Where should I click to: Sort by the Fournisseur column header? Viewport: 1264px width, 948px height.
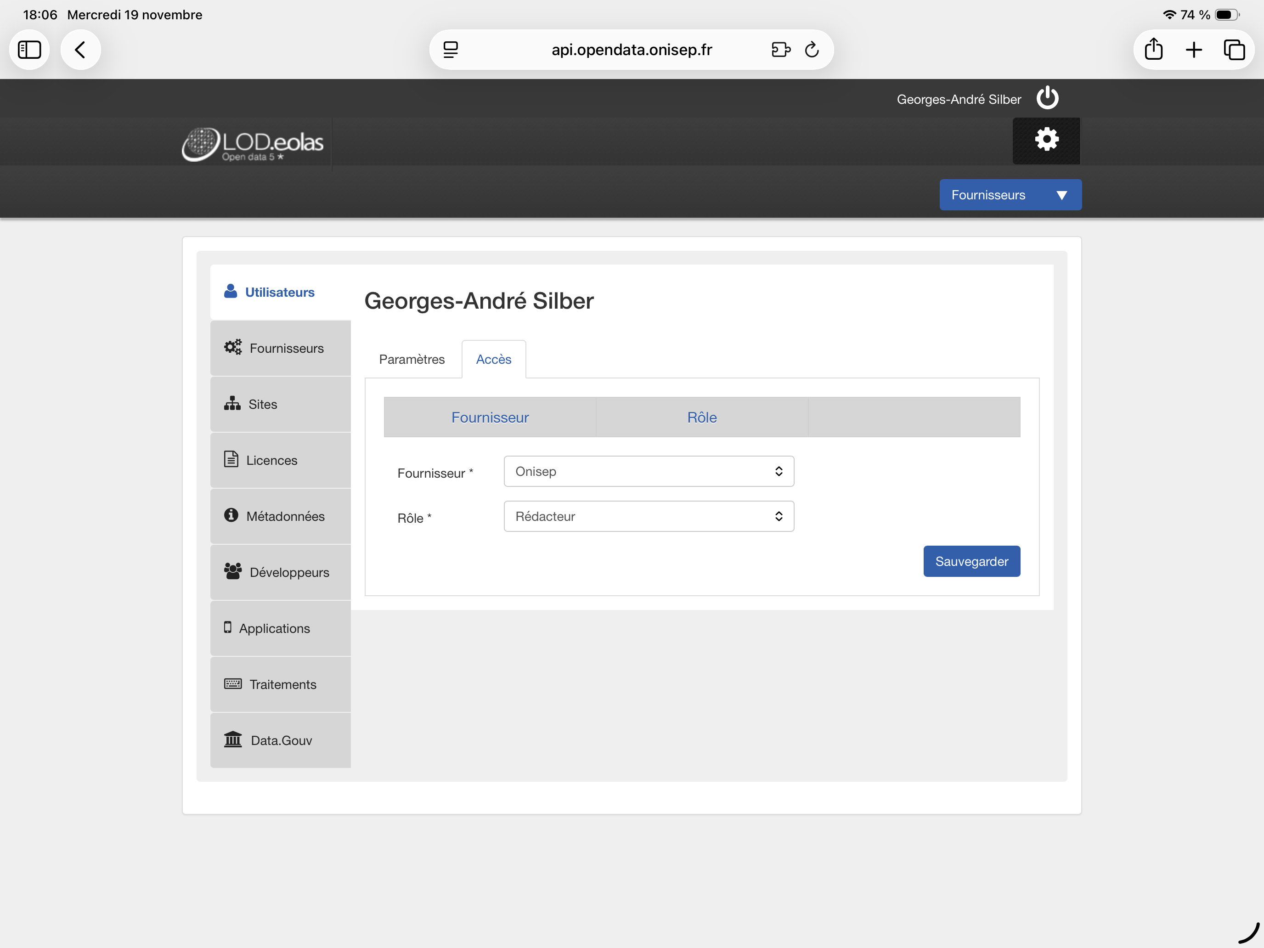pos(490,417)
